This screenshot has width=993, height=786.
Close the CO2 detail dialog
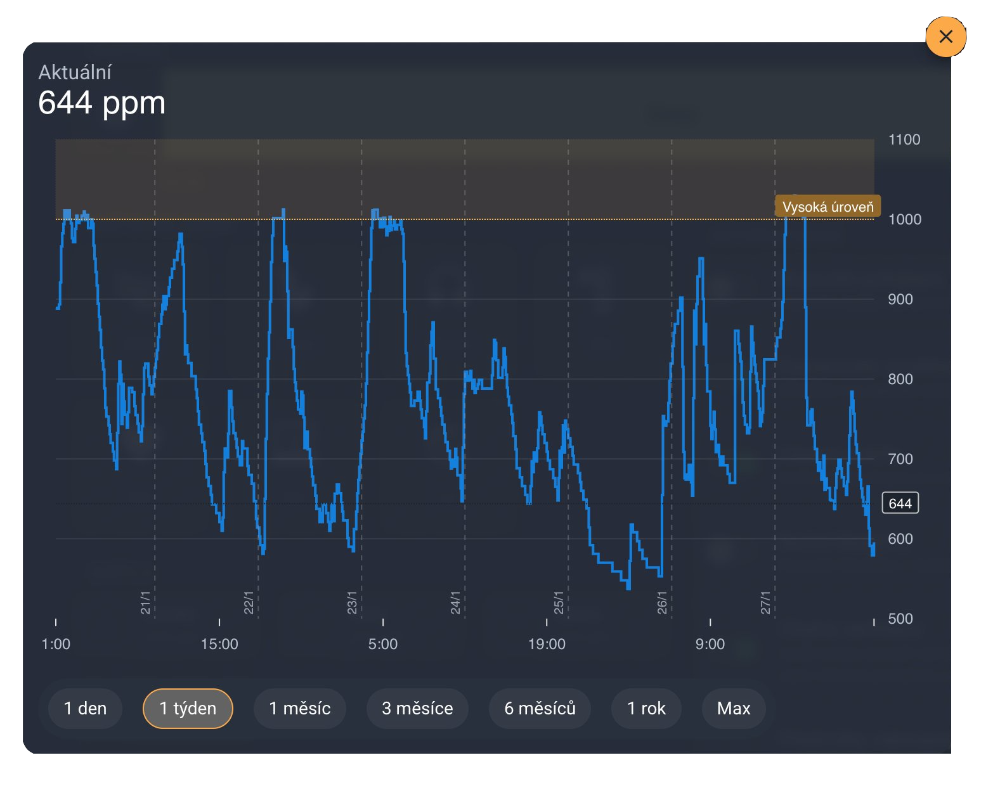coord(945,36)
